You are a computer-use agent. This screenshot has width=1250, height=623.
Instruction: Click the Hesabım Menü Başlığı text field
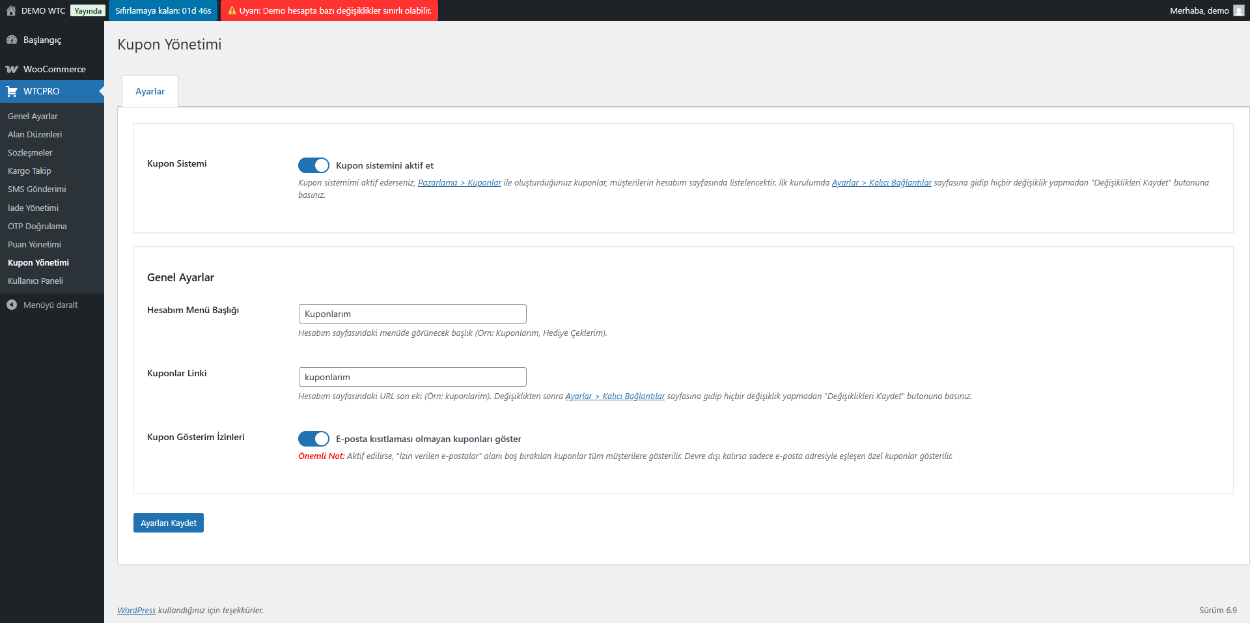point(412,314)
